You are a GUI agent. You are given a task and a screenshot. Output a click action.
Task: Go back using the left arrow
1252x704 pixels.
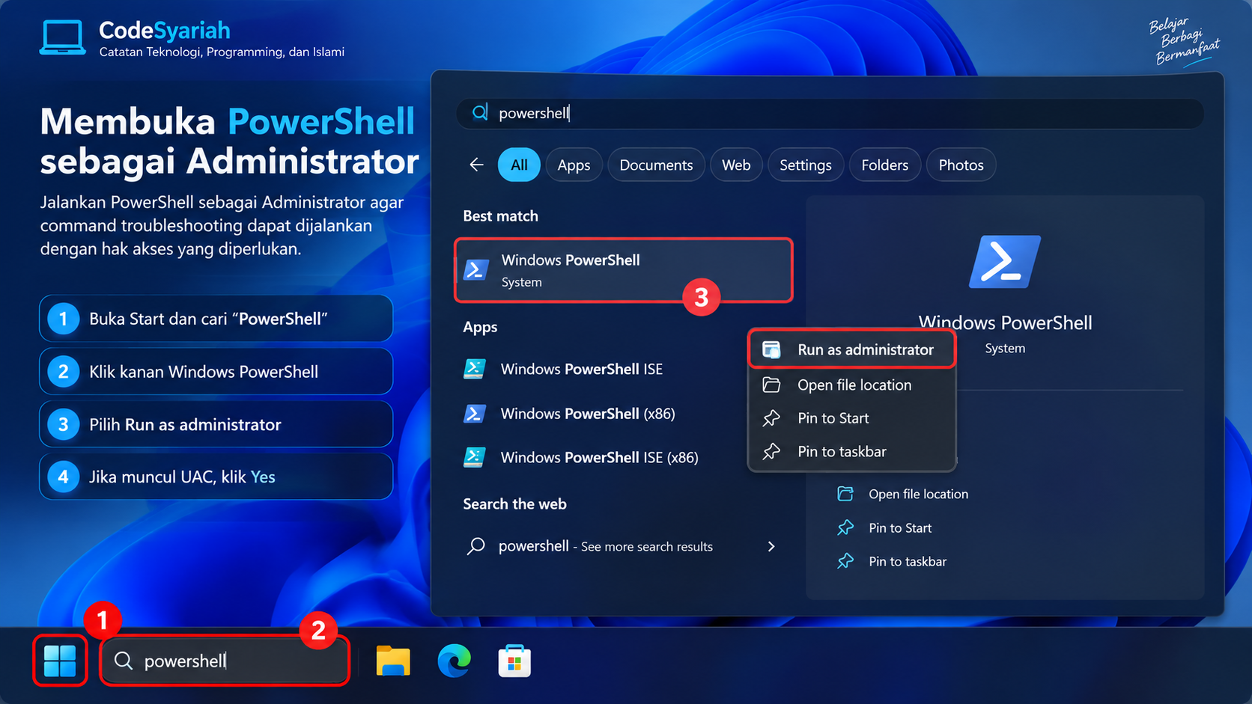point(476,165)
